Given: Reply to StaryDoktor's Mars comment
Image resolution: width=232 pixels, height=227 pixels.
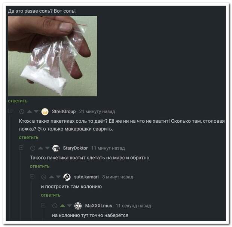Looking at the screenshot, I should 40,166.
